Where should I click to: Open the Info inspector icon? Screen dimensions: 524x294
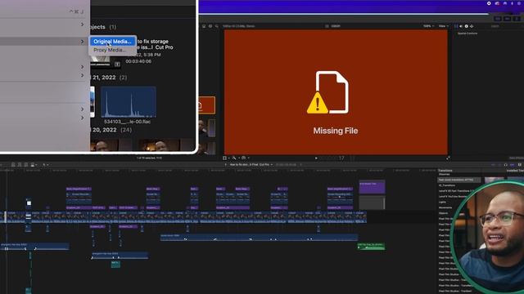tap(466, 26)
